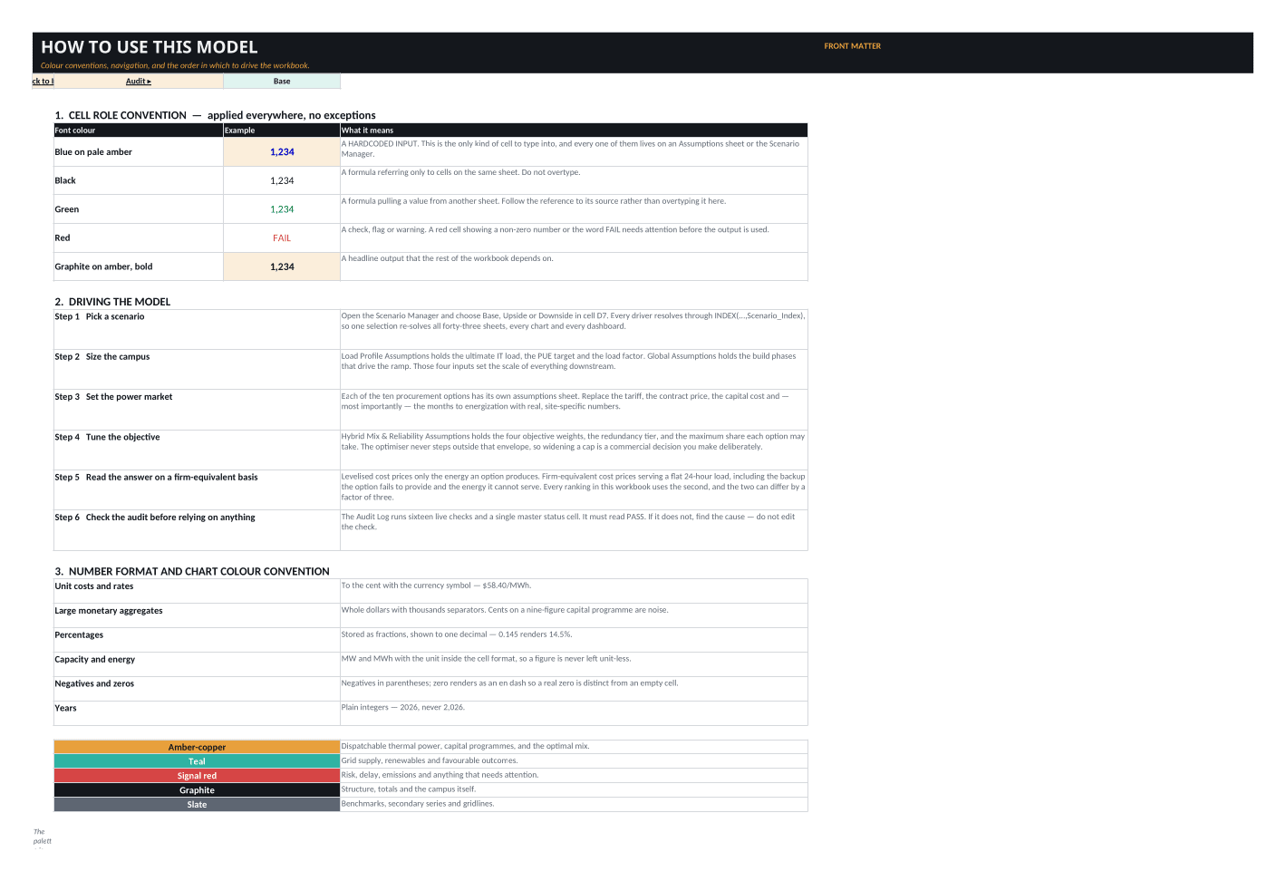Select the 'Step 6 Check the audit' cell
The image size is (1286, 881).
coord(197,530)
